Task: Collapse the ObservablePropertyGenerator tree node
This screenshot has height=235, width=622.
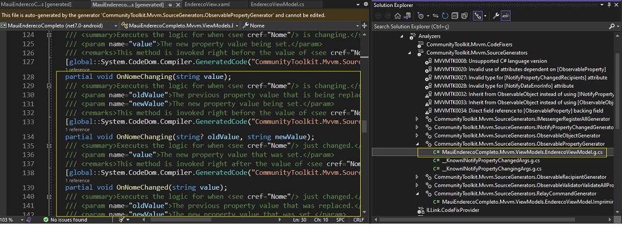Action: (416, 143)
